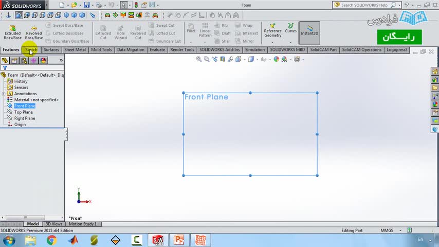This screenshot has width=439, height=247.
Task: Select the History tree item
Action: (x=21, y=81)
